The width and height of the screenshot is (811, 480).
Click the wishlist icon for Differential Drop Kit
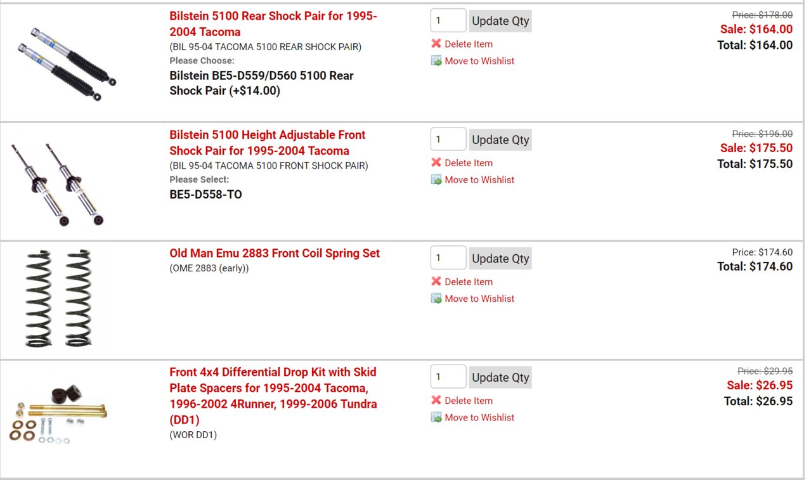(x=436, y=417)
